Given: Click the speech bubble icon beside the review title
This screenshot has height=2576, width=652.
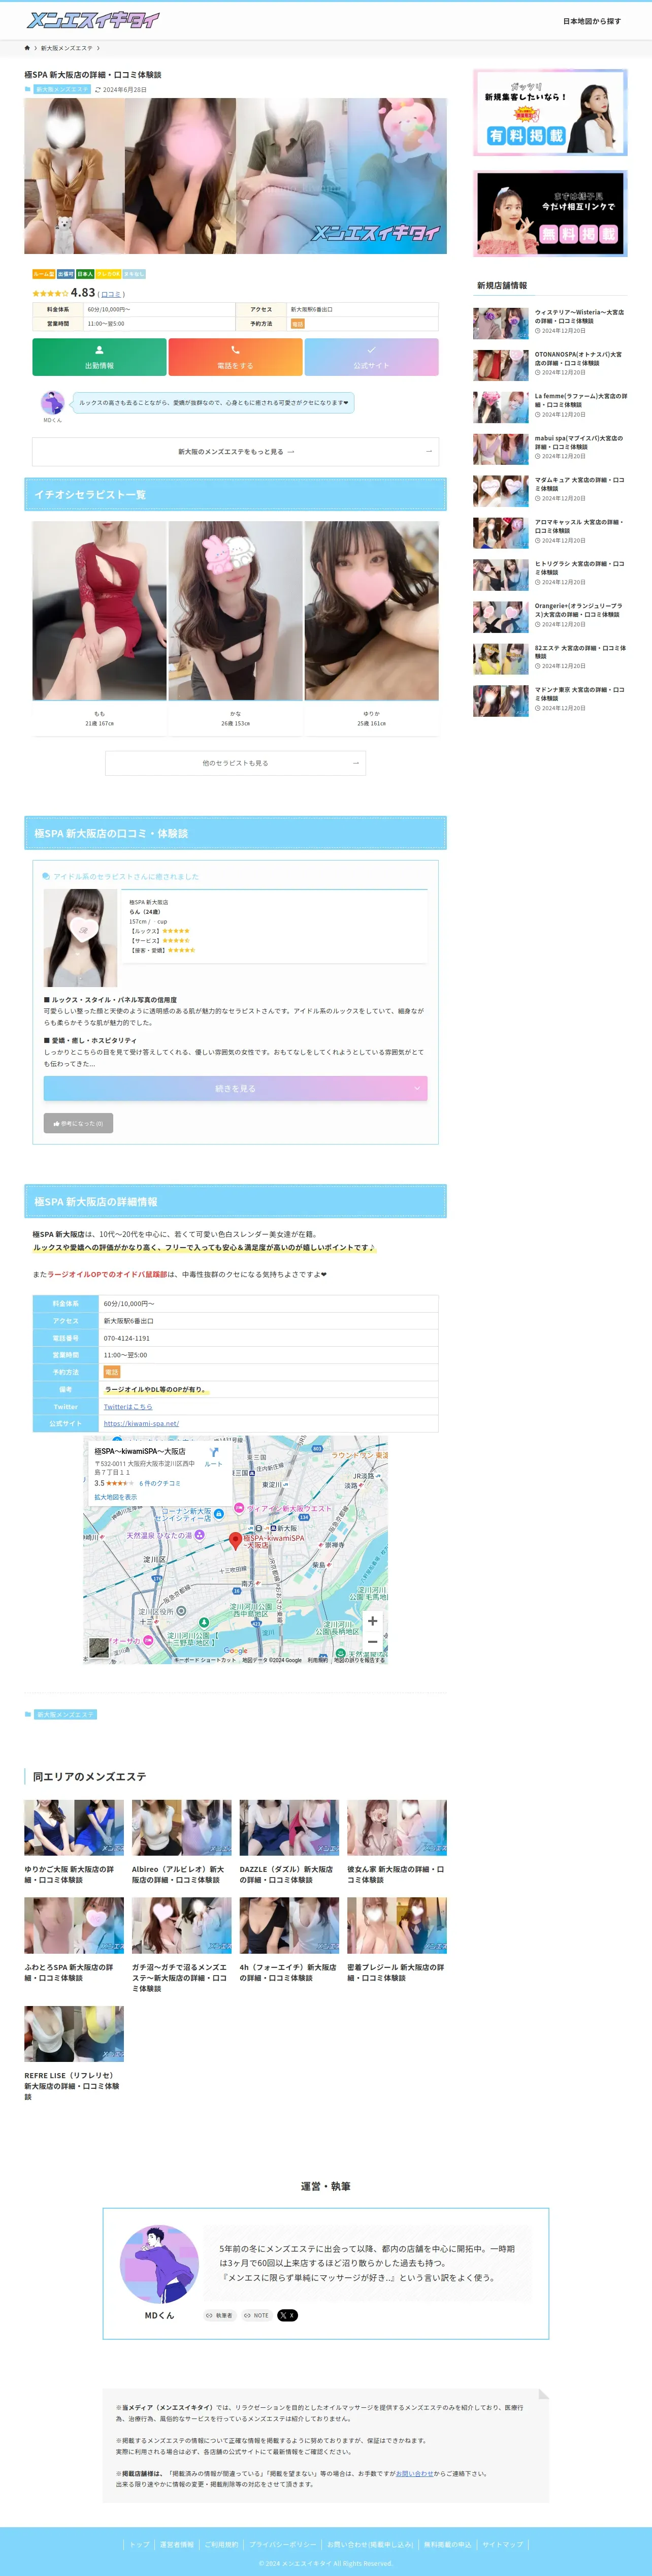Looking at the screenshot, I should coord(46,876).
